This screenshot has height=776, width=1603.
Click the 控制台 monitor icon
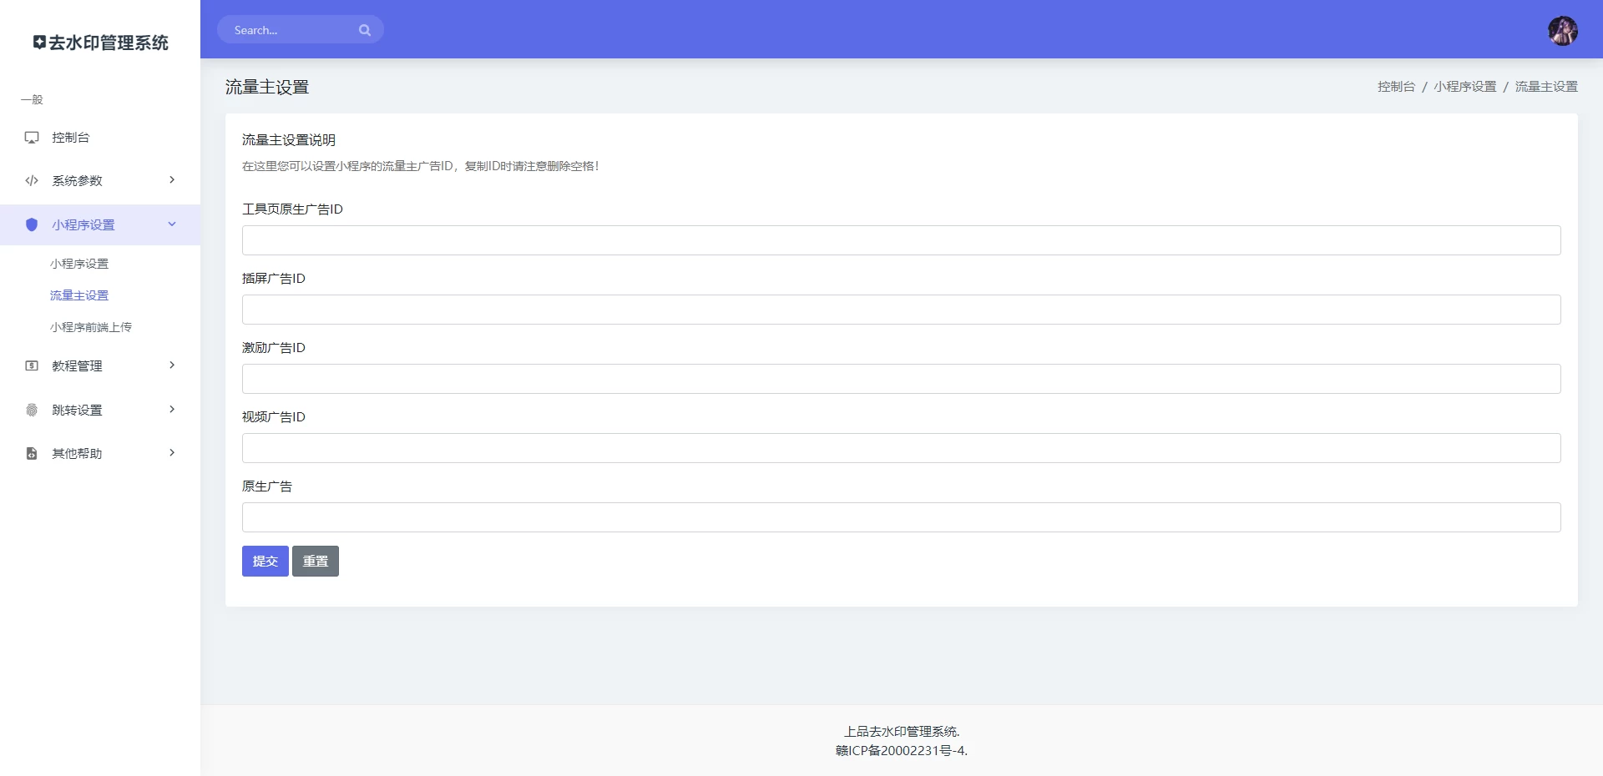32,138
